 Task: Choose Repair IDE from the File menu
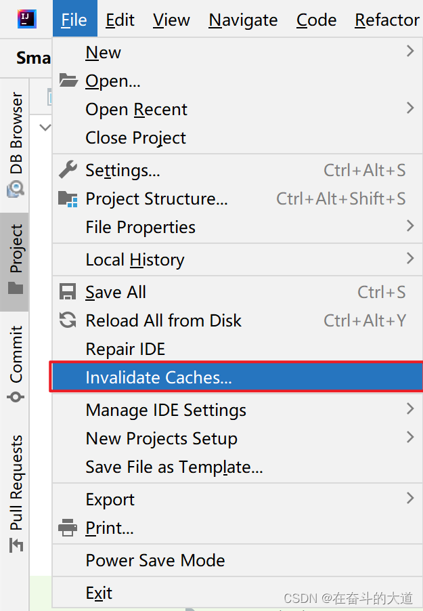point(125,348)
